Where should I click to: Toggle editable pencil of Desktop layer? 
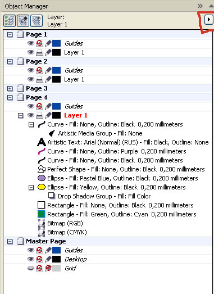click(48, 259)
